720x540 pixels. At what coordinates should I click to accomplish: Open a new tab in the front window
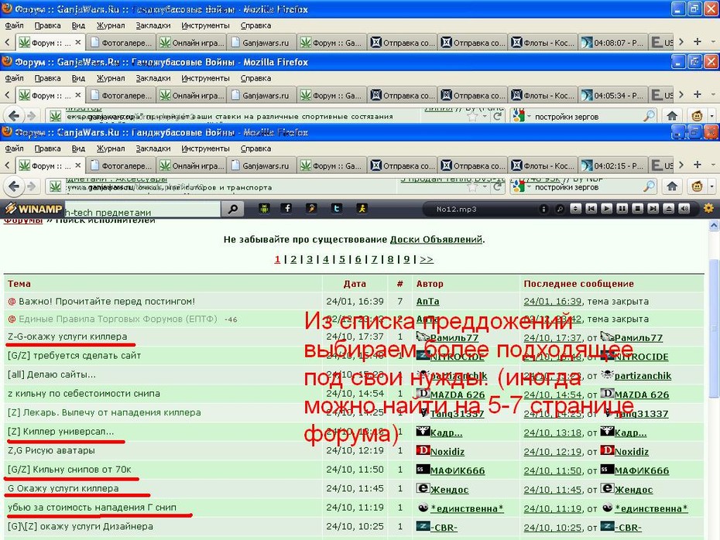[x=697, y=165]
